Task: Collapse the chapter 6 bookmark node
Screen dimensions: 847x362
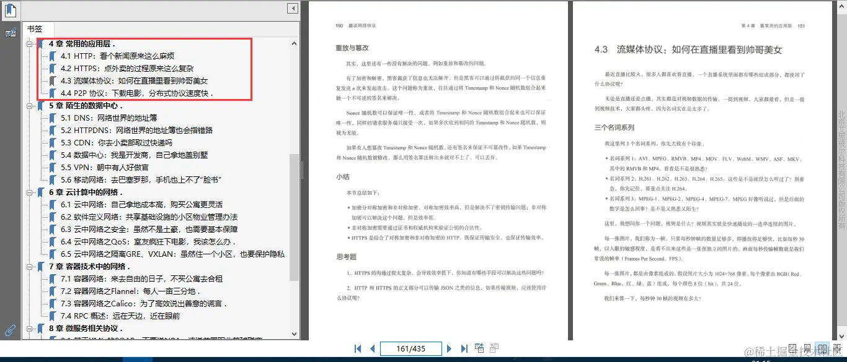Action: click(29, 193)
